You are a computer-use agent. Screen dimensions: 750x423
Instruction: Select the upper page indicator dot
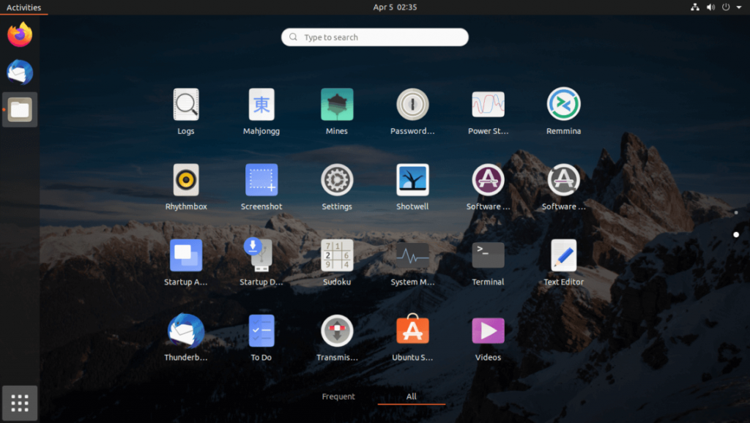pos(735,212)
